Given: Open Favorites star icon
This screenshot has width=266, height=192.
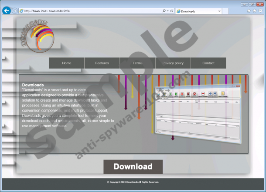Looking at the screenshot, I should pyautogui.click(x=255, y=10).
